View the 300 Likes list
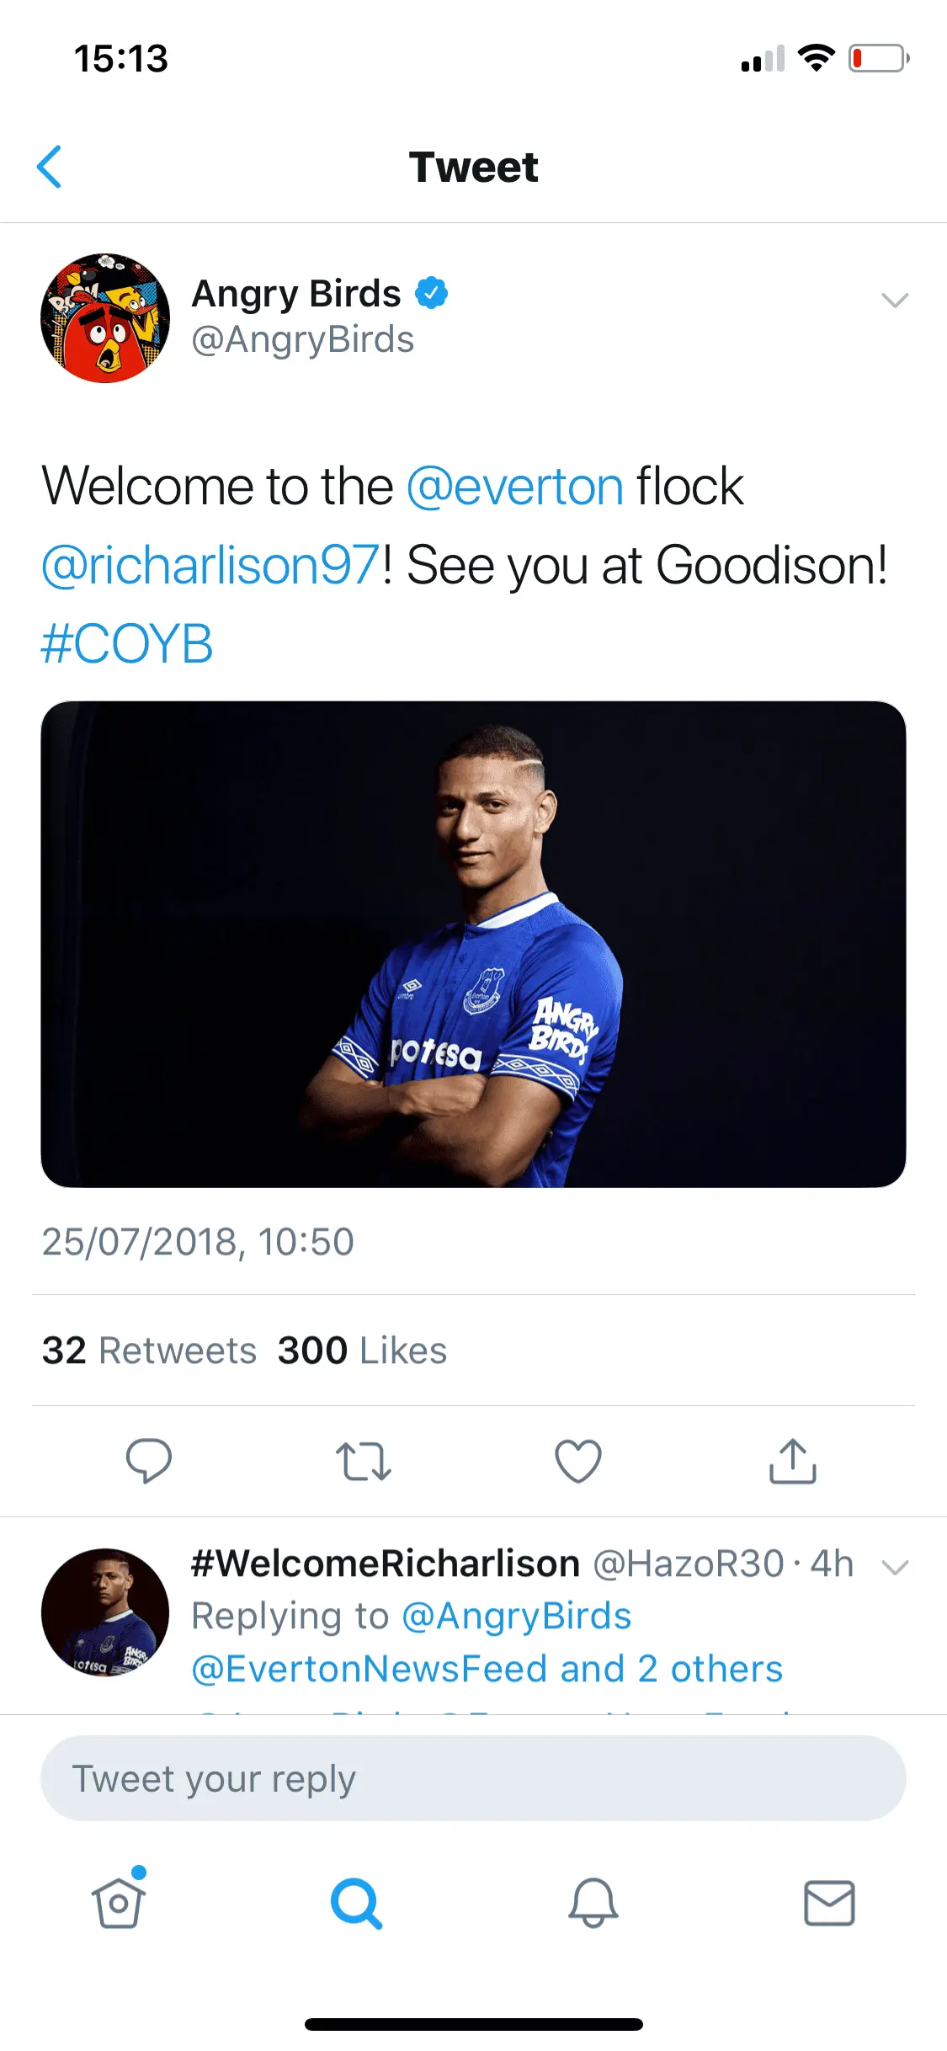Viewport: 947px width, 2051px height. (362, 1350)
